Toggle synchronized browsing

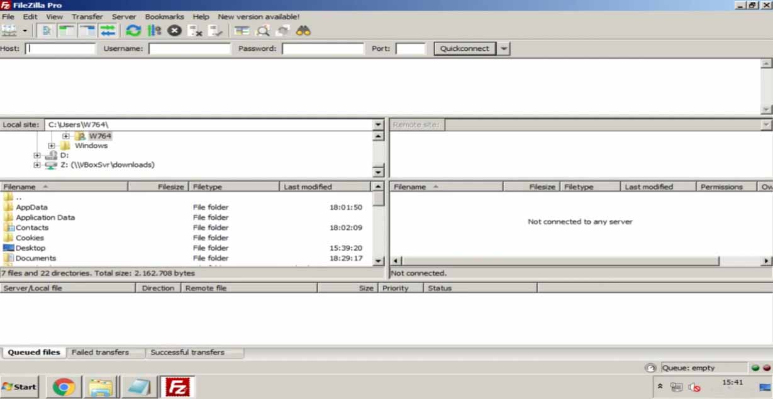(283, 30)
